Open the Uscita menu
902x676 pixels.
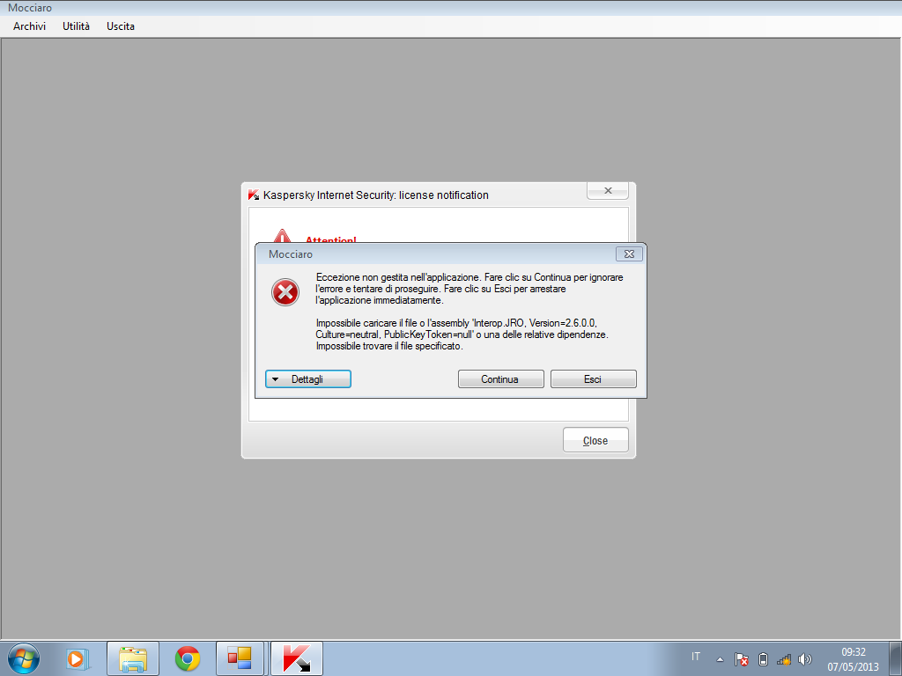[x=120, y=26]
